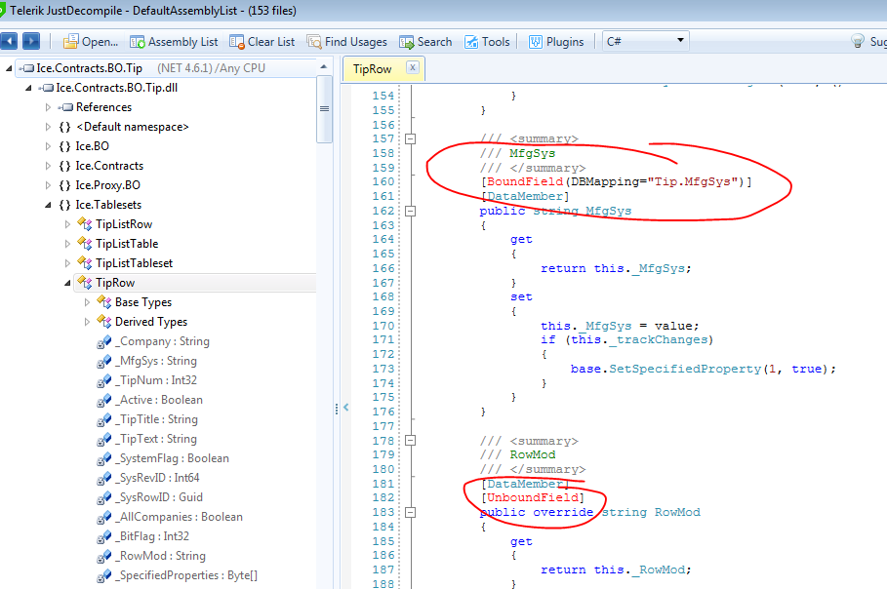
Task: Click the Plugins toolbar icon
Action: pos(535,42)
